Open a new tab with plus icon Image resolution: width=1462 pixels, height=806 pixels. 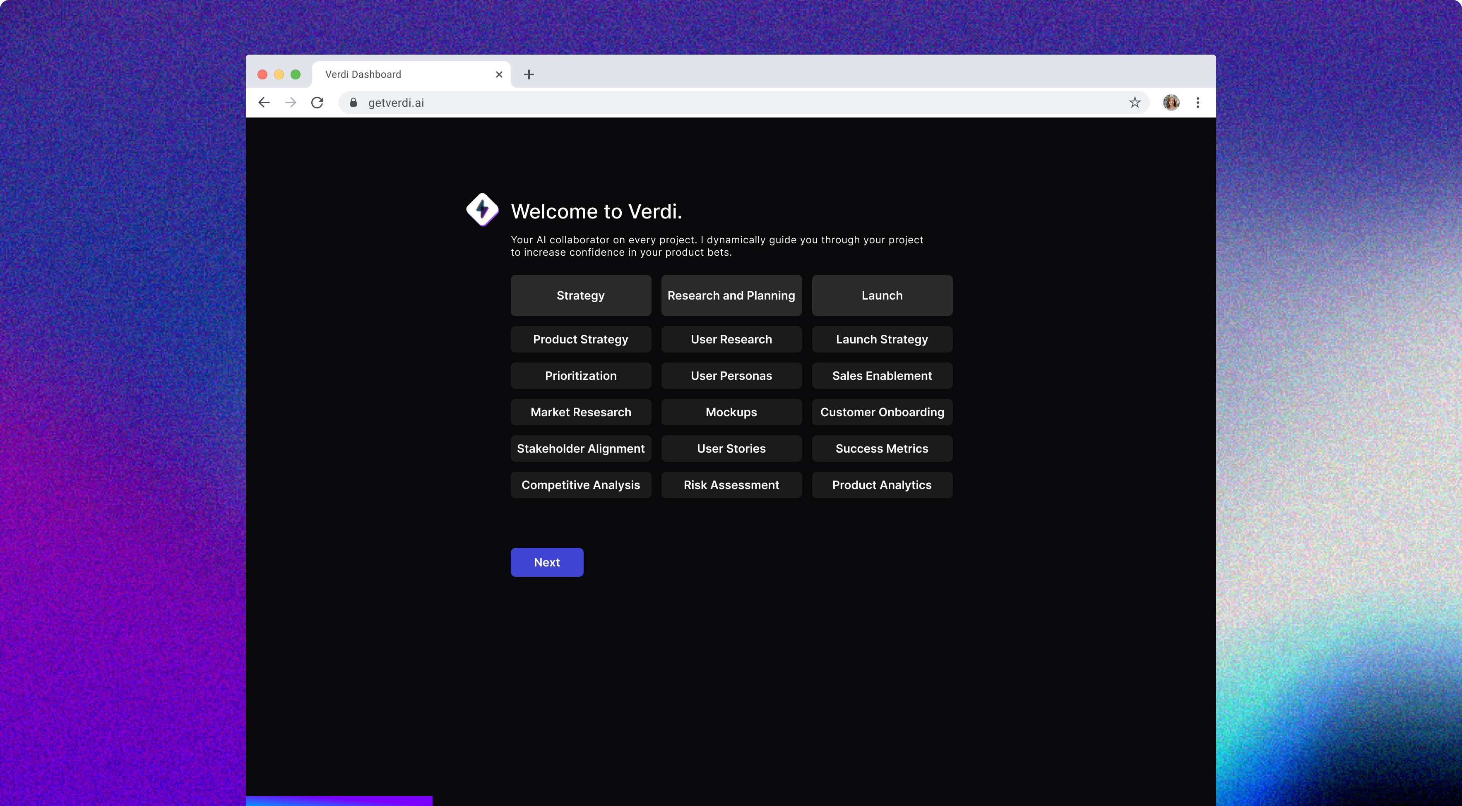click(x=529, y=74)
